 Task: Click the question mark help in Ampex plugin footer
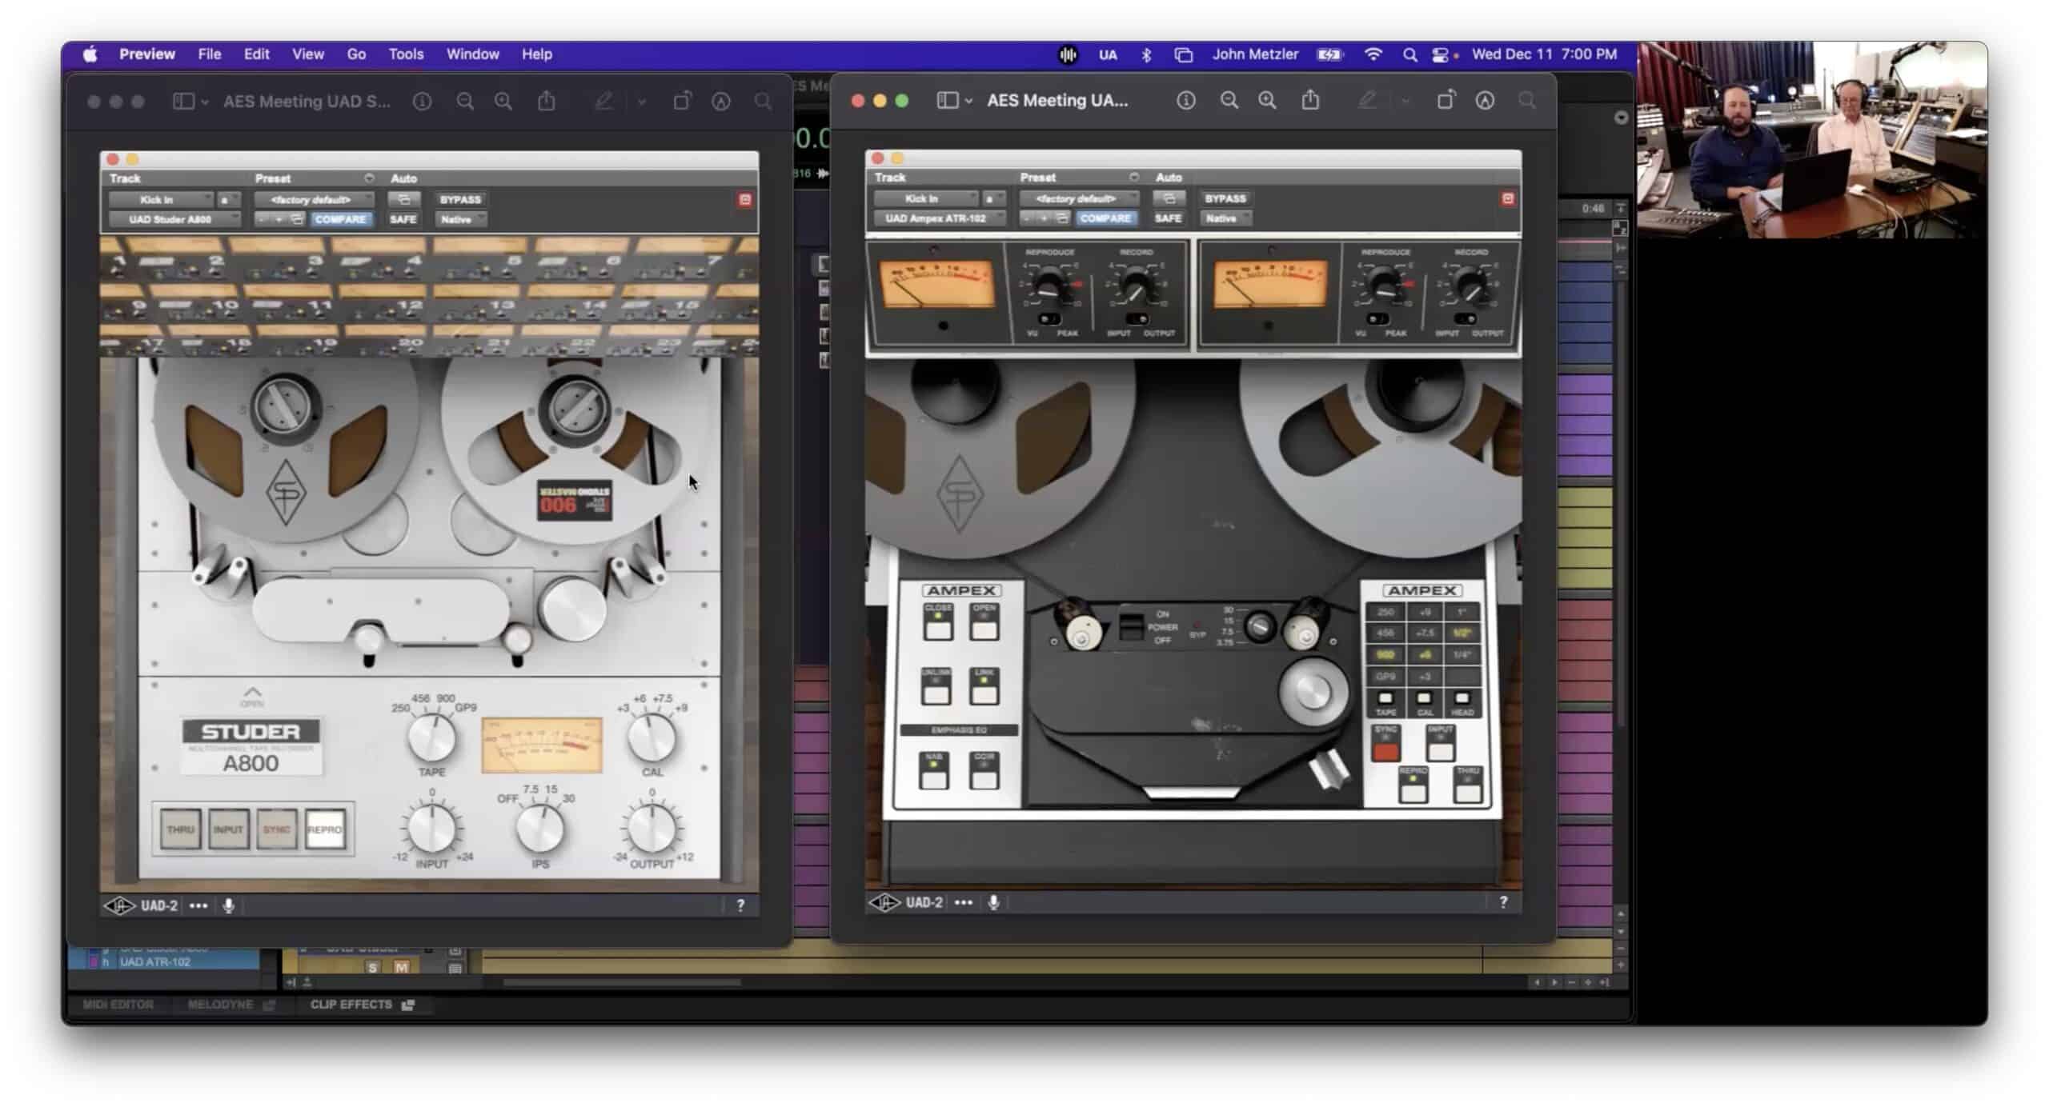click(x=1503, y=902)
